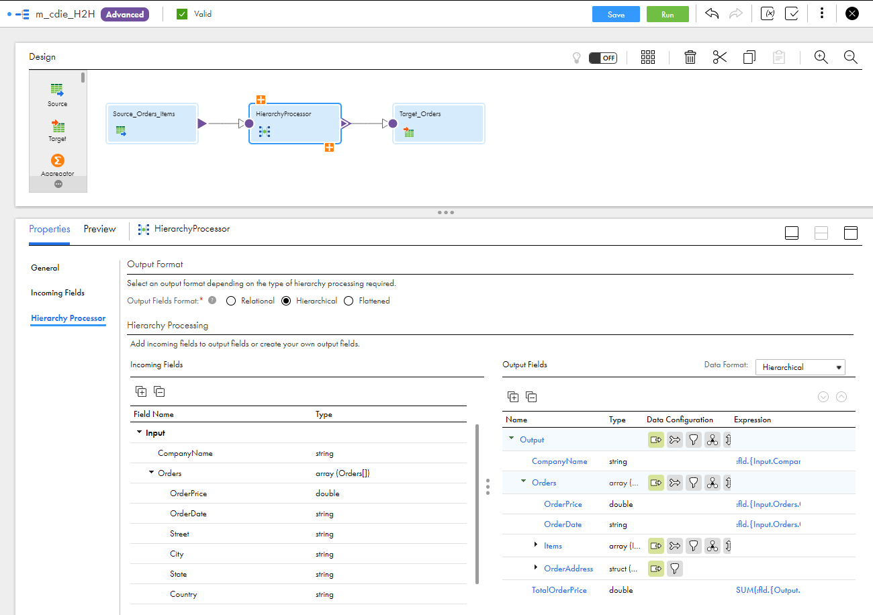Move the selected output field down
873x615 pixels.
point(823,397)
